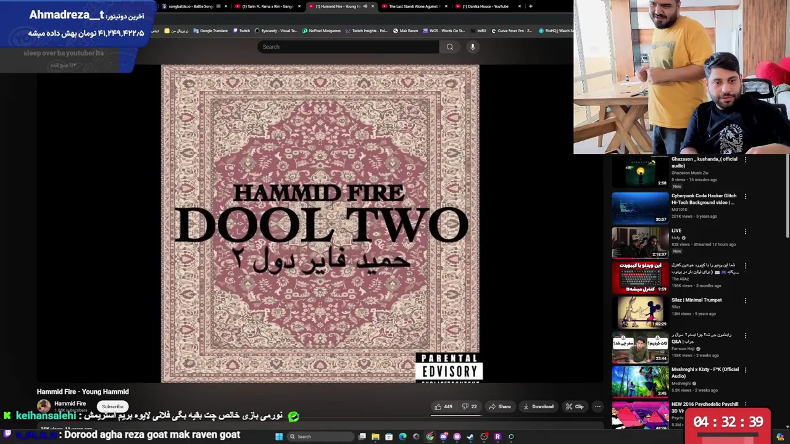
Task: Click Cyberpunk Code Hacker Glitch title
Action: 704,199
